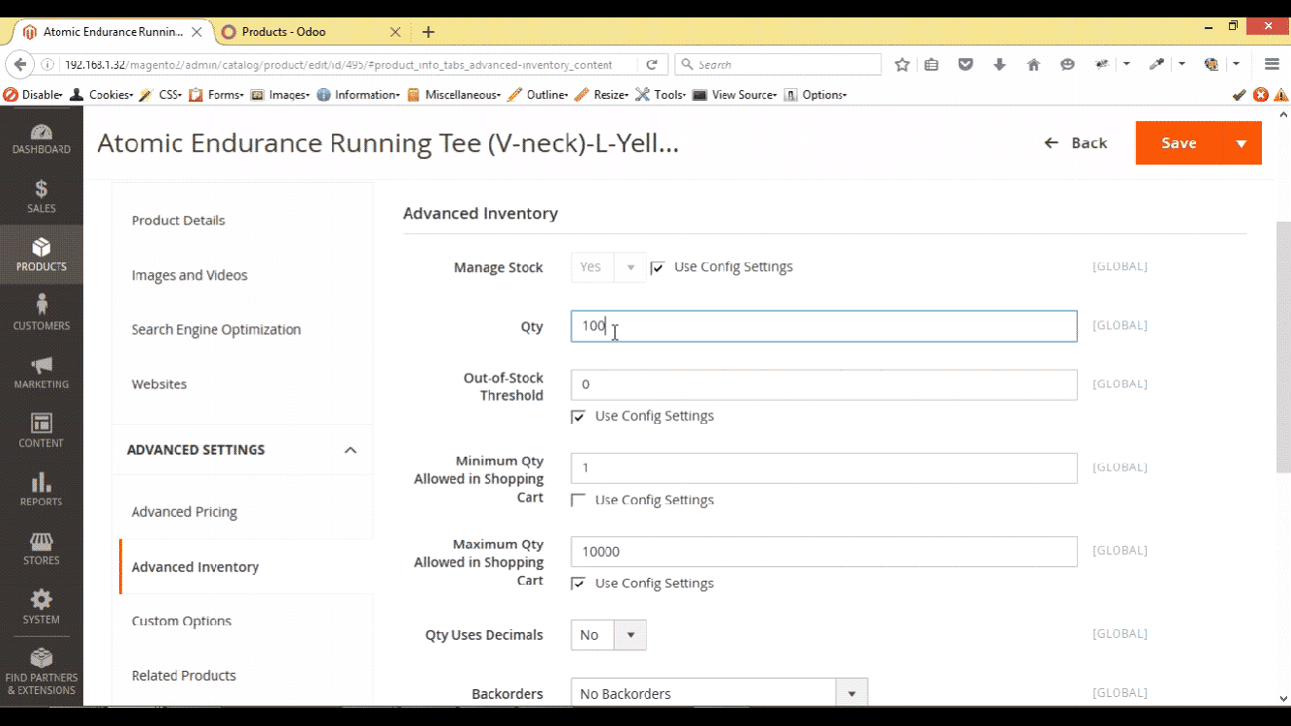The width and height of the screenshot is (1291, 726).
Task: Open the Forms developer toolbar menu
Action: [x=216, y=95]
